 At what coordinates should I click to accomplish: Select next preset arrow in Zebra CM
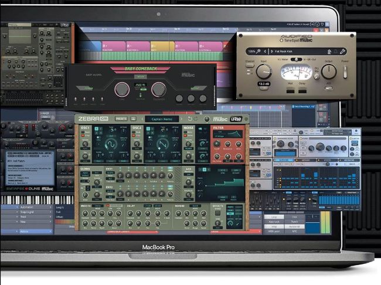click(x=181, y=119)
